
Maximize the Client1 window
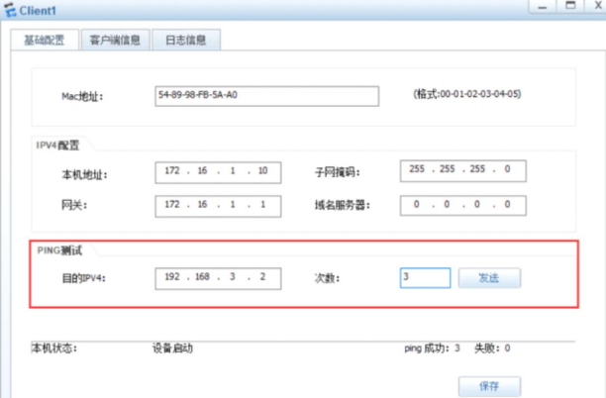(x=570, y=6)
